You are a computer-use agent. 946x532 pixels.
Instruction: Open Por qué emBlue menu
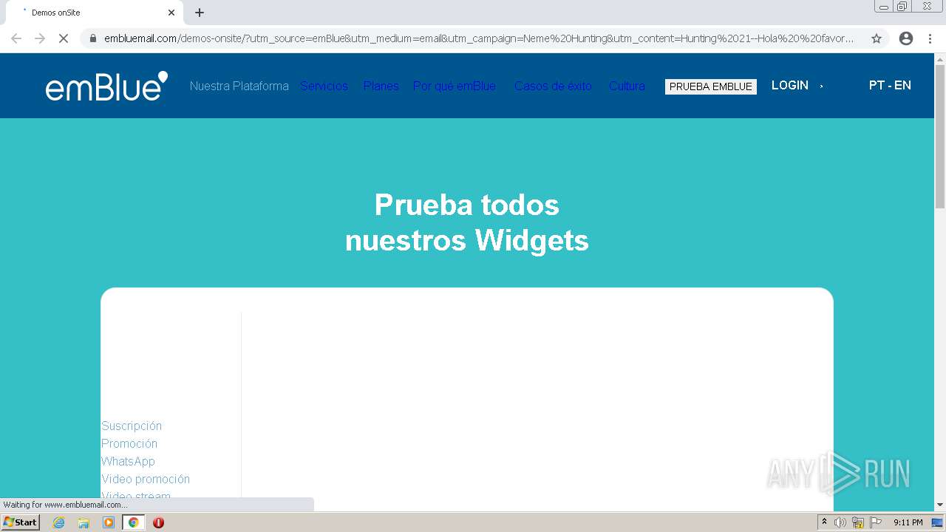(455, 86)
